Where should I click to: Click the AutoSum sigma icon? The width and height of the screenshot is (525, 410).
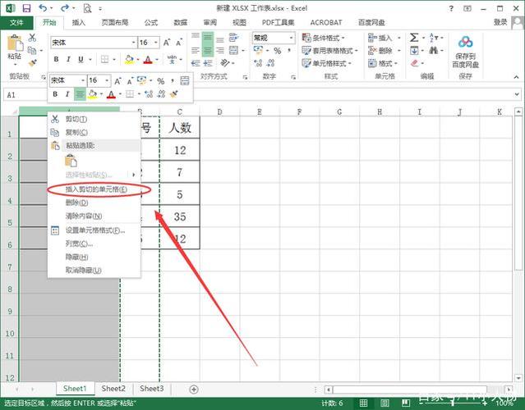[x=414, y=38]
